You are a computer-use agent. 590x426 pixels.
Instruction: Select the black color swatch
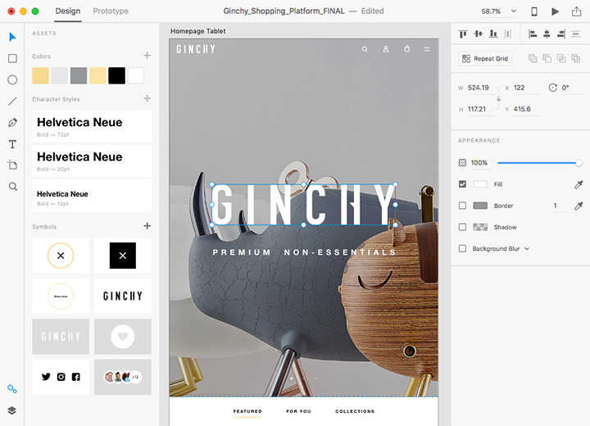click(116, 75)
